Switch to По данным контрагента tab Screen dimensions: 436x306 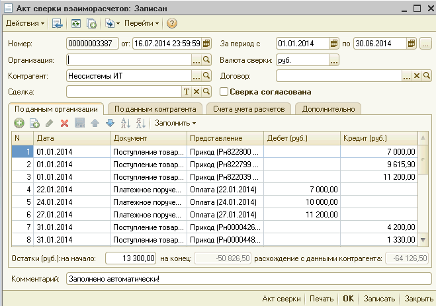(x=155, y=109)
